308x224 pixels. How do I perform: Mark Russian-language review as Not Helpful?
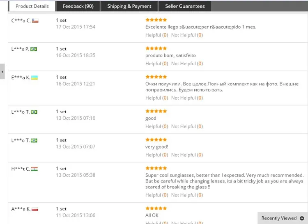click(187, 98)
